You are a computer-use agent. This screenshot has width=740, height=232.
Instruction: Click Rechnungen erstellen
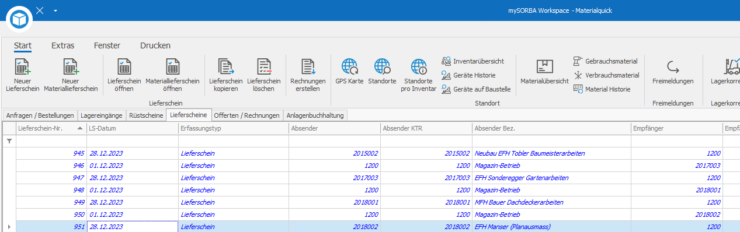308,75
